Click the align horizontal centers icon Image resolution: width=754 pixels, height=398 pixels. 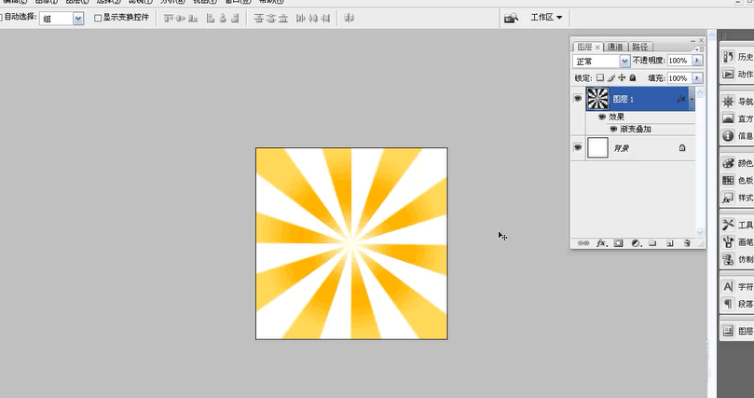[223, 19]
